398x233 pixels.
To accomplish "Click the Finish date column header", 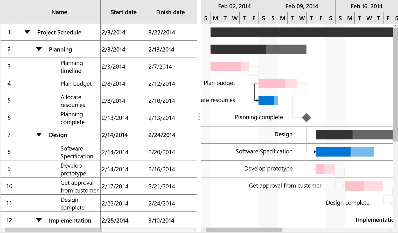I will pyautogui.click(x=170, y=12).
